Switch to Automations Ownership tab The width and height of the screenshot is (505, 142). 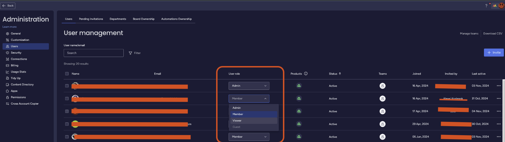176,19
